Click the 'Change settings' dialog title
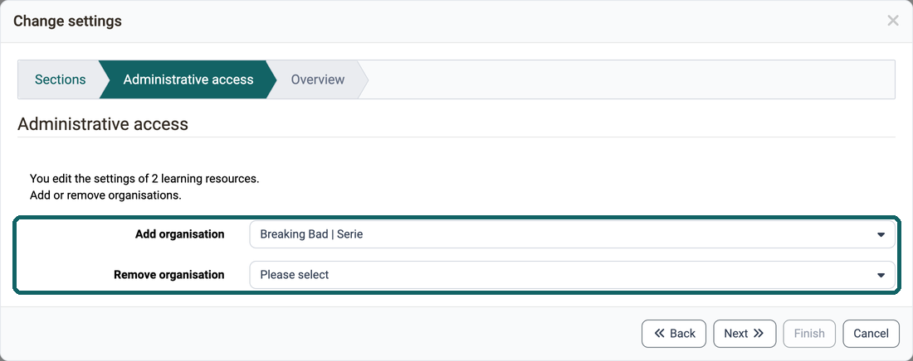This screenshot has height=361, width=913. 67,22
